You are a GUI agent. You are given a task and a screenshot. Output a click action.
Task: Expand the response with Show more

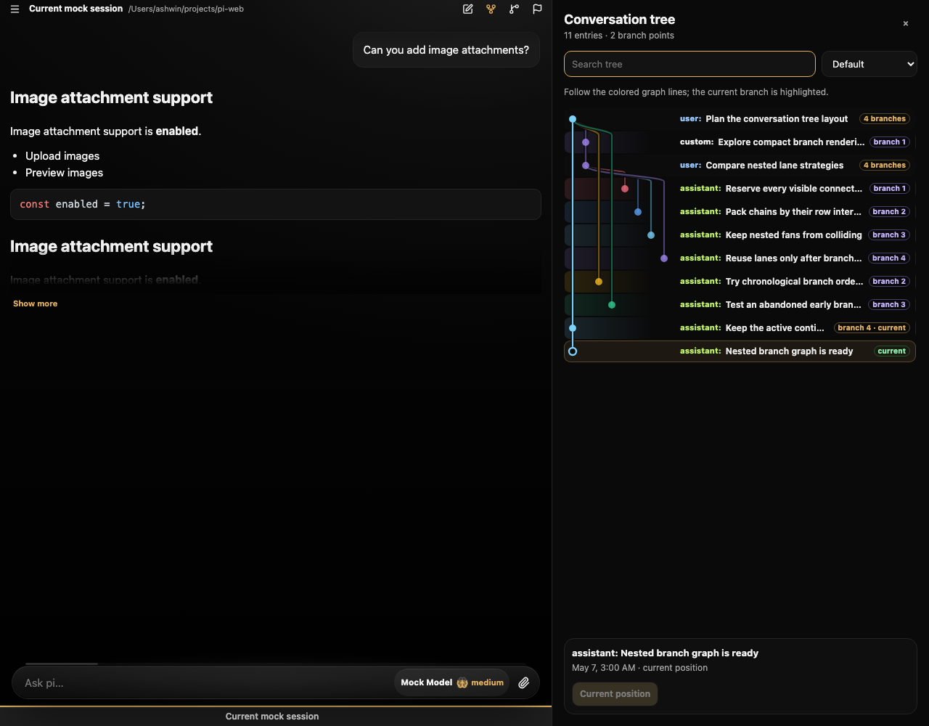coord(35,303)
